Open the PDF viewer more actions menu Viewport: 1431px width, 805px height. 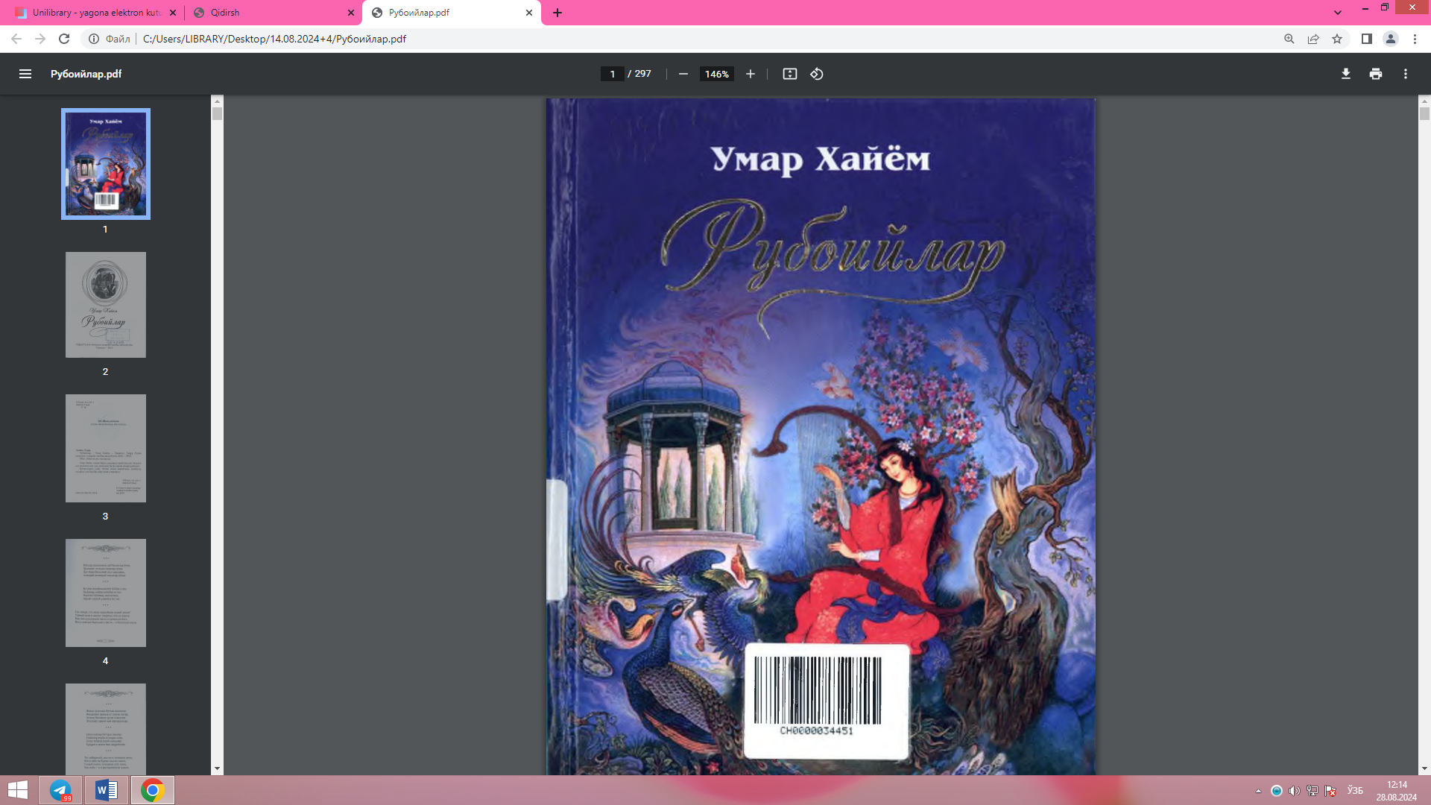tap(1406, 74)
